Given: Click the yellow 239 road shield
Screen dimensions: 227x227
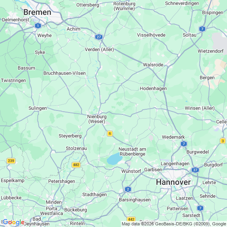Looking at the screenshot, I should 11,161.
